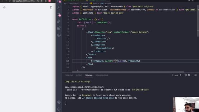The width and height of the screenshot is (199, 112).
Task: Click 'eslint-disable-next-line' text in terminal
Action: click(x=99, y=98)
